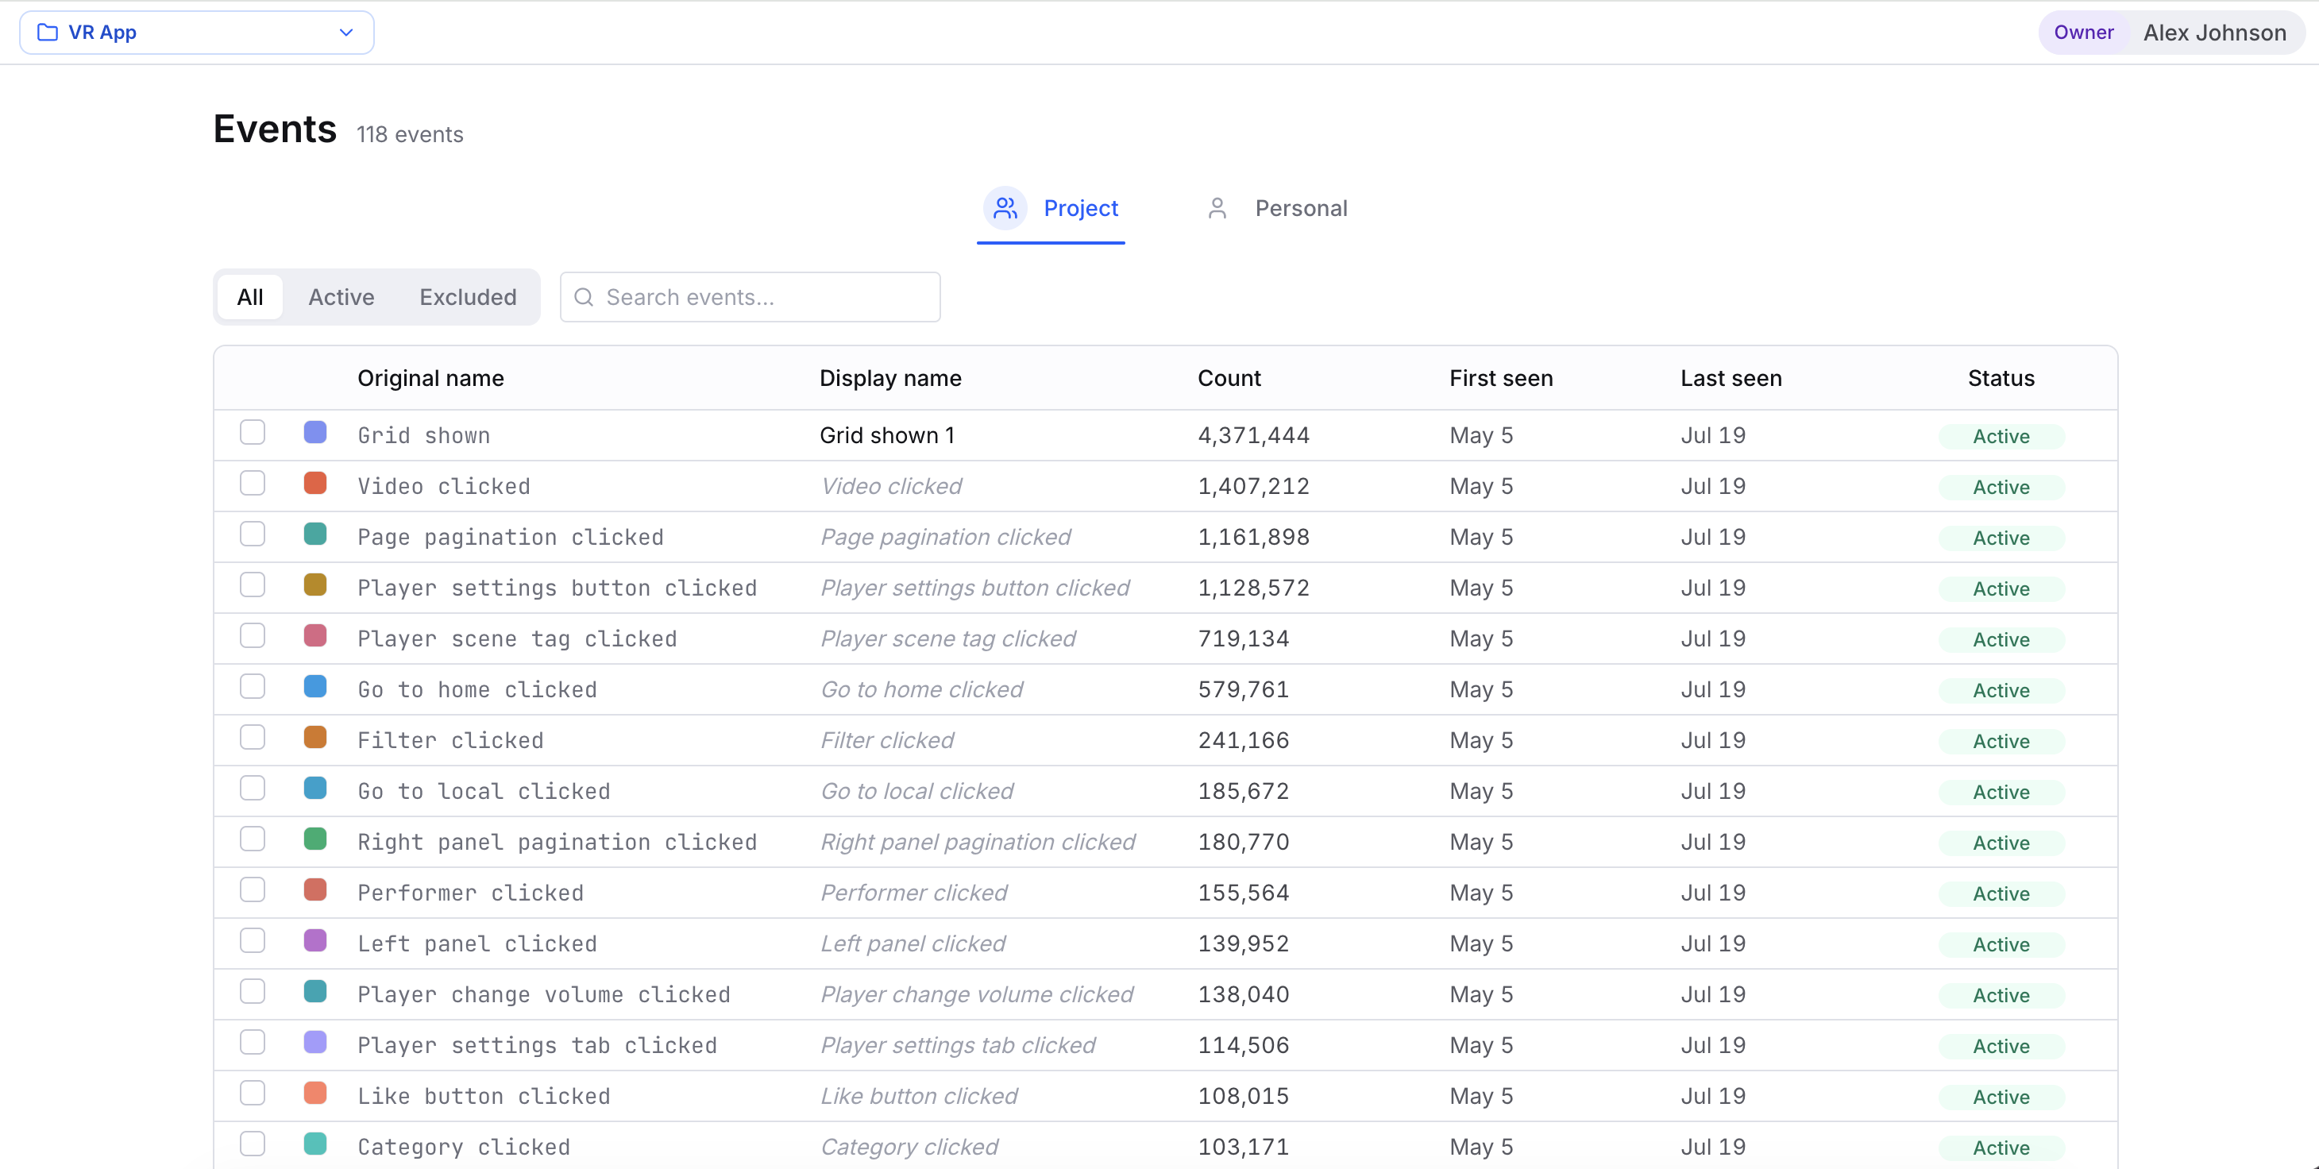Filter events by Active
Viewport: 2319px width, 1169px height.
point(341,297)
